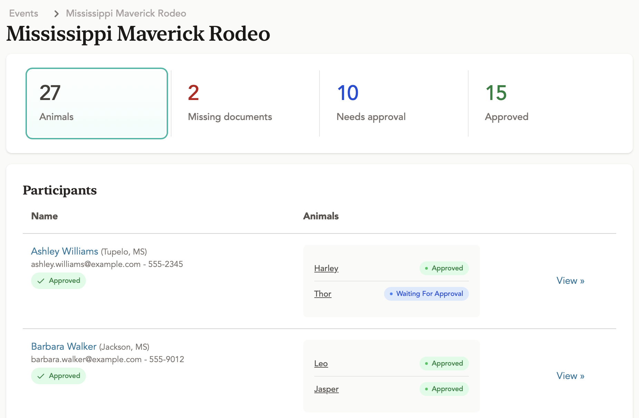Click the checkmark in Ashley Williams' Approved badge
Viewport: 639px width, 418px height.
(x=41, y=281)
